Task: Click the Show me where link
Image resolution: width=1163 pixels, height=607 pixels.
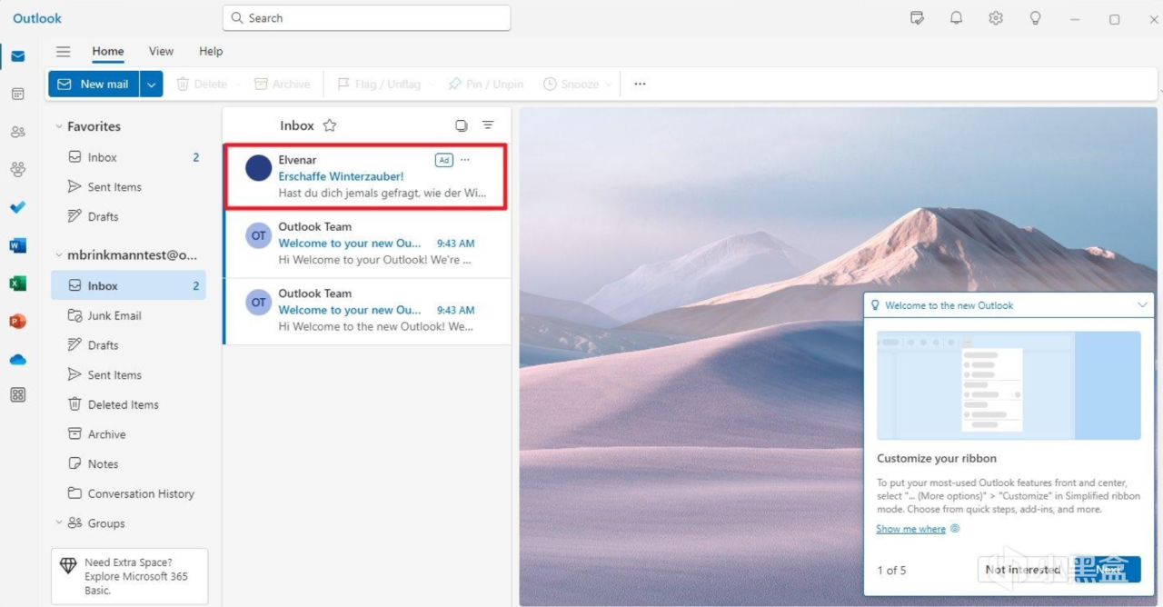Action: [x=910, y=529]
